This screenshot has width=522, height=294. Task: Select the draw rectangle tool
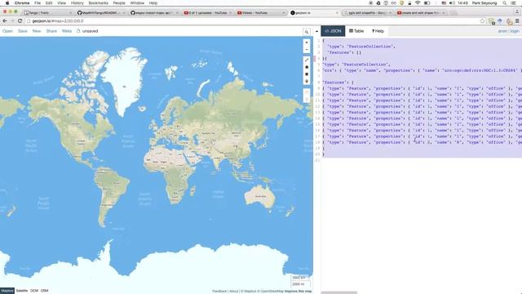point(307,74)
